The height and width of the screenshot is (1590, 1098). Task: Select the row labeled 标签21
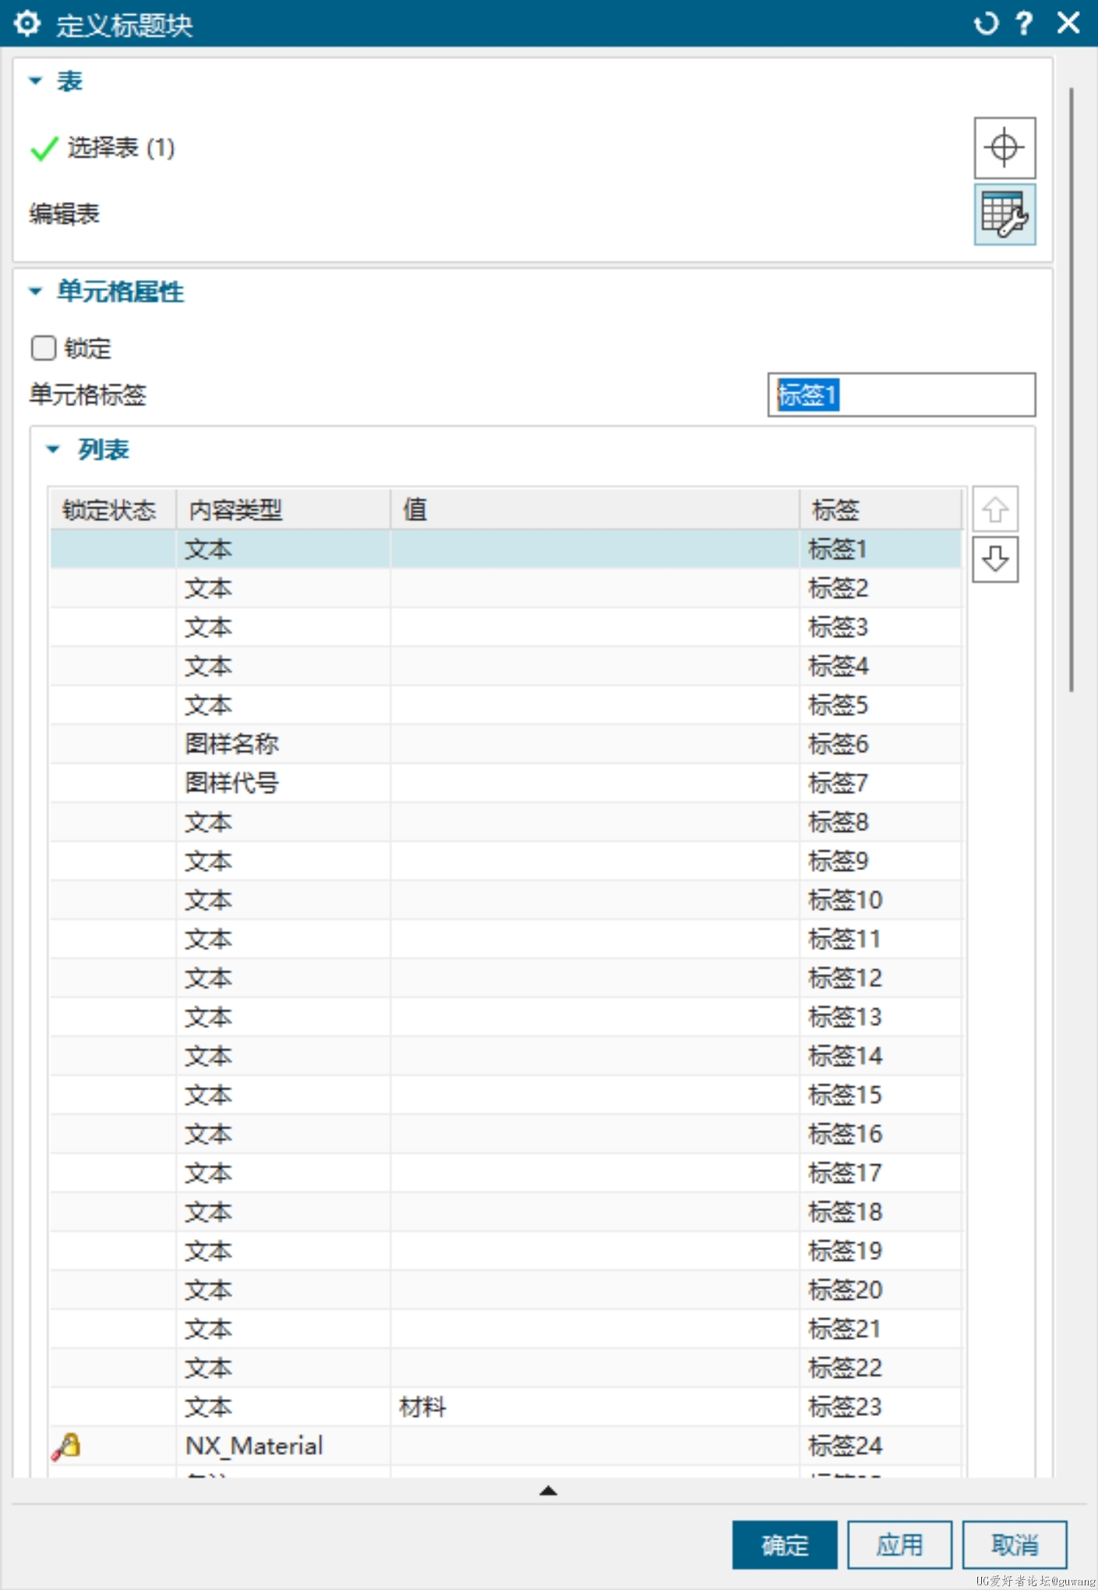(x=506, y=1329)
